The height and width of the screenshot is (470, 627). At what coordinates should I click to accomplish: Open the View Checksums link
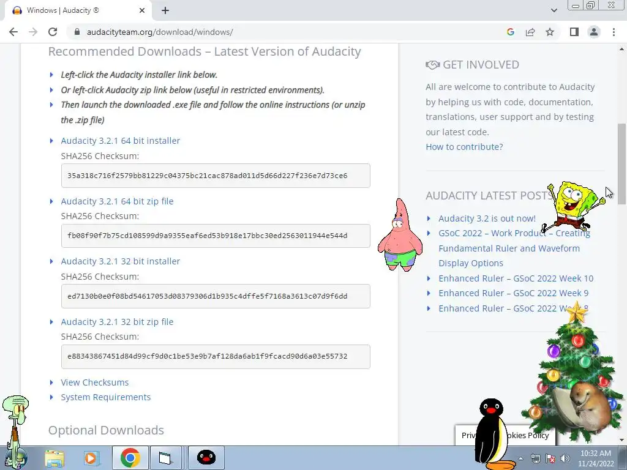tap(95, 382)
